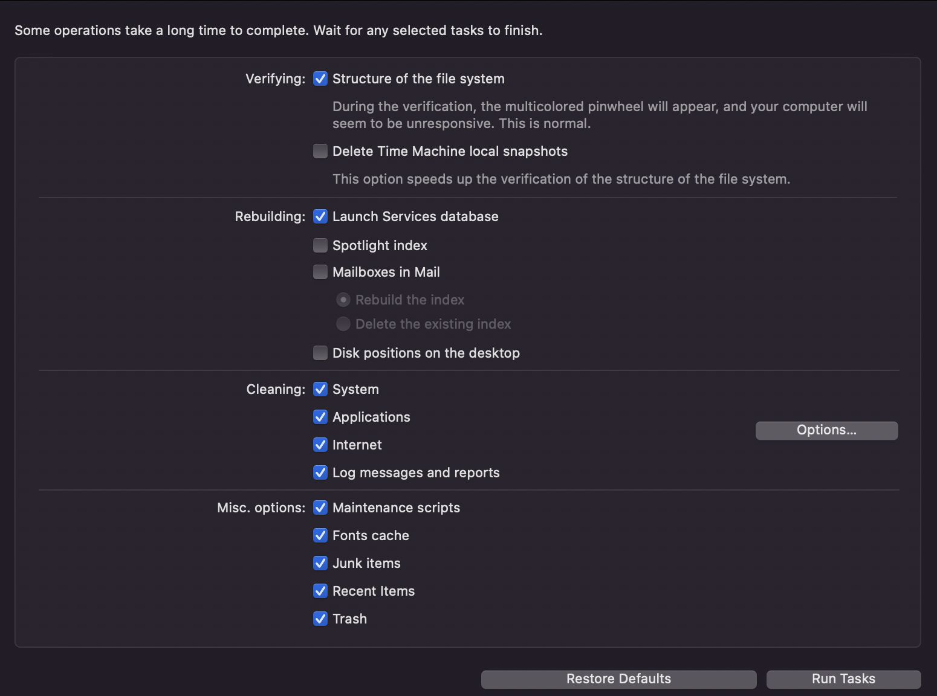
Task: Uncheck the System cleaning checkbox
Action: (320, 390)
